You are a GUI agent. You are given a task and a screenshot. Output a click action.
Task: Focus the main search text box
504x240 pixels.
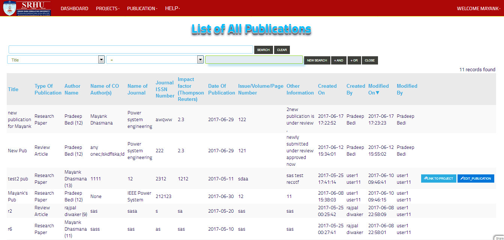[x=131, y=49]
